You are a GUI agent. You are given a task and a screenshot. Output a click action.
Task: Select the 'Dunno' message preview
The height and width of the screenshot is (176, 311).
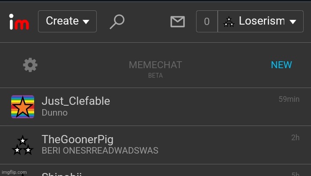55,113
